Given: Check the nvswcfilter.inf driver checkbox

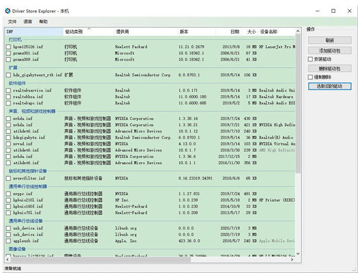Looking at the screenshot, I should pyautogui.click(x=8, y=178).
